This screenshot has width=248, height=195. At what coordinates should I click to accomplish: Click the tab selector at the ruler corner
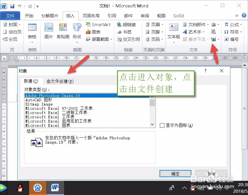[x=4, y=58]
